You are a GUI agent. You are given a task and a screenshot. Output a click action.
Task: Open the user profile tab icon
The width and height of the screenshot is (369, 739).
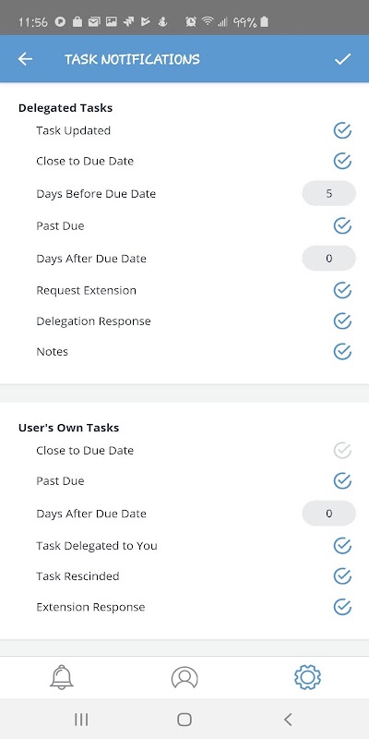(x=184, y=677)
